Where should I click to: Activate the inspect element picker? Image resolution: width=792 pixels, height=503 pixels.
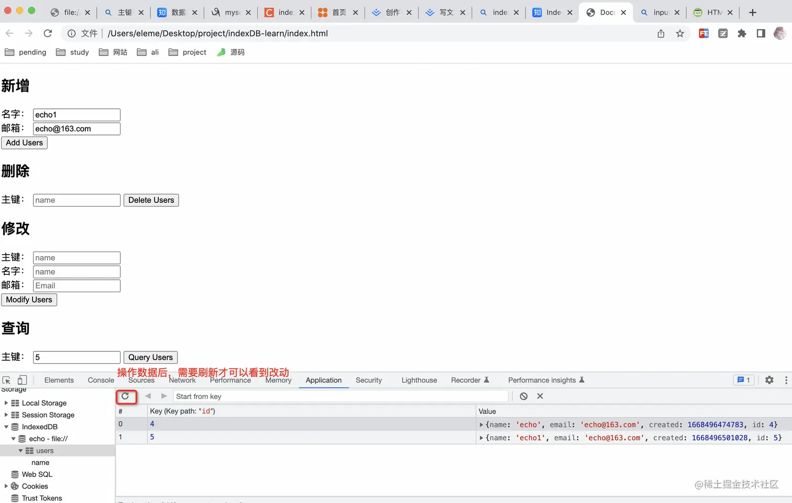(x=7, y=380)
